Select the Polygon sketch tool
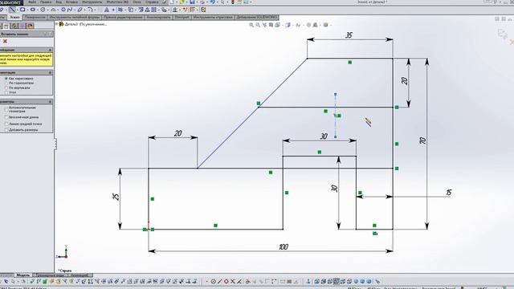514x289 pixels. [63, 10]
